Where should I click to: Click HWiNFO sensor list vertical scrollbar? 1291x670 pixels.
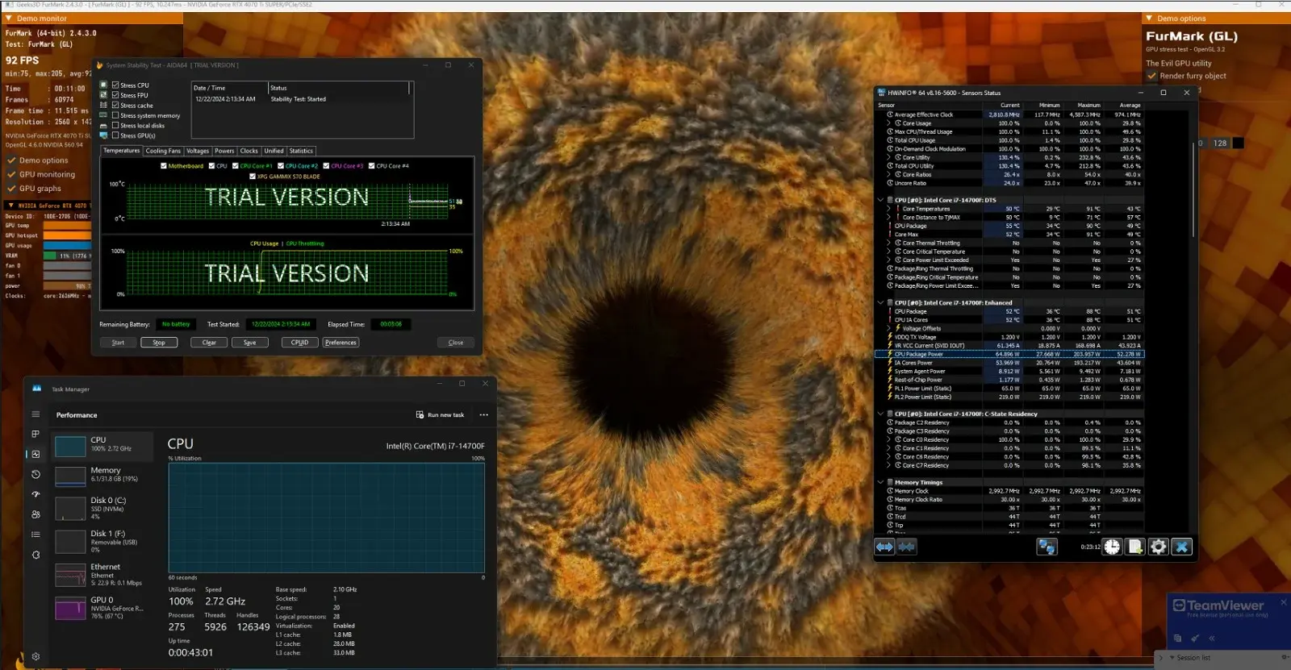coord(1193,190)
